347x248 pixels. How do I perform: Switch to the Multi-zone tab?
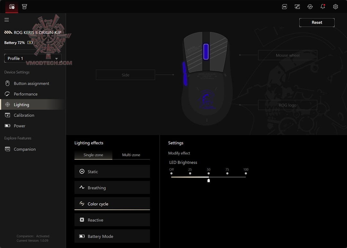point(131,155)
